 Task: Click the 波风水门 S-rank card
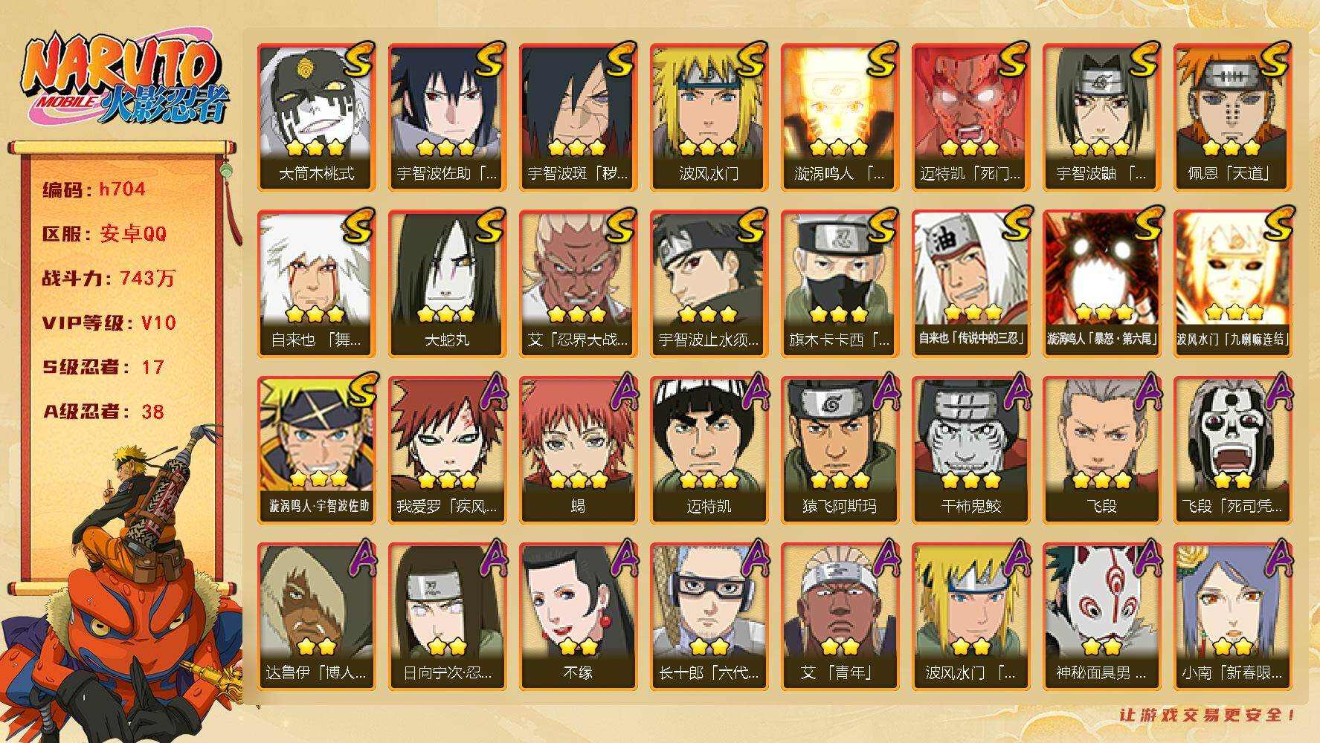click(x=709, y=117)
